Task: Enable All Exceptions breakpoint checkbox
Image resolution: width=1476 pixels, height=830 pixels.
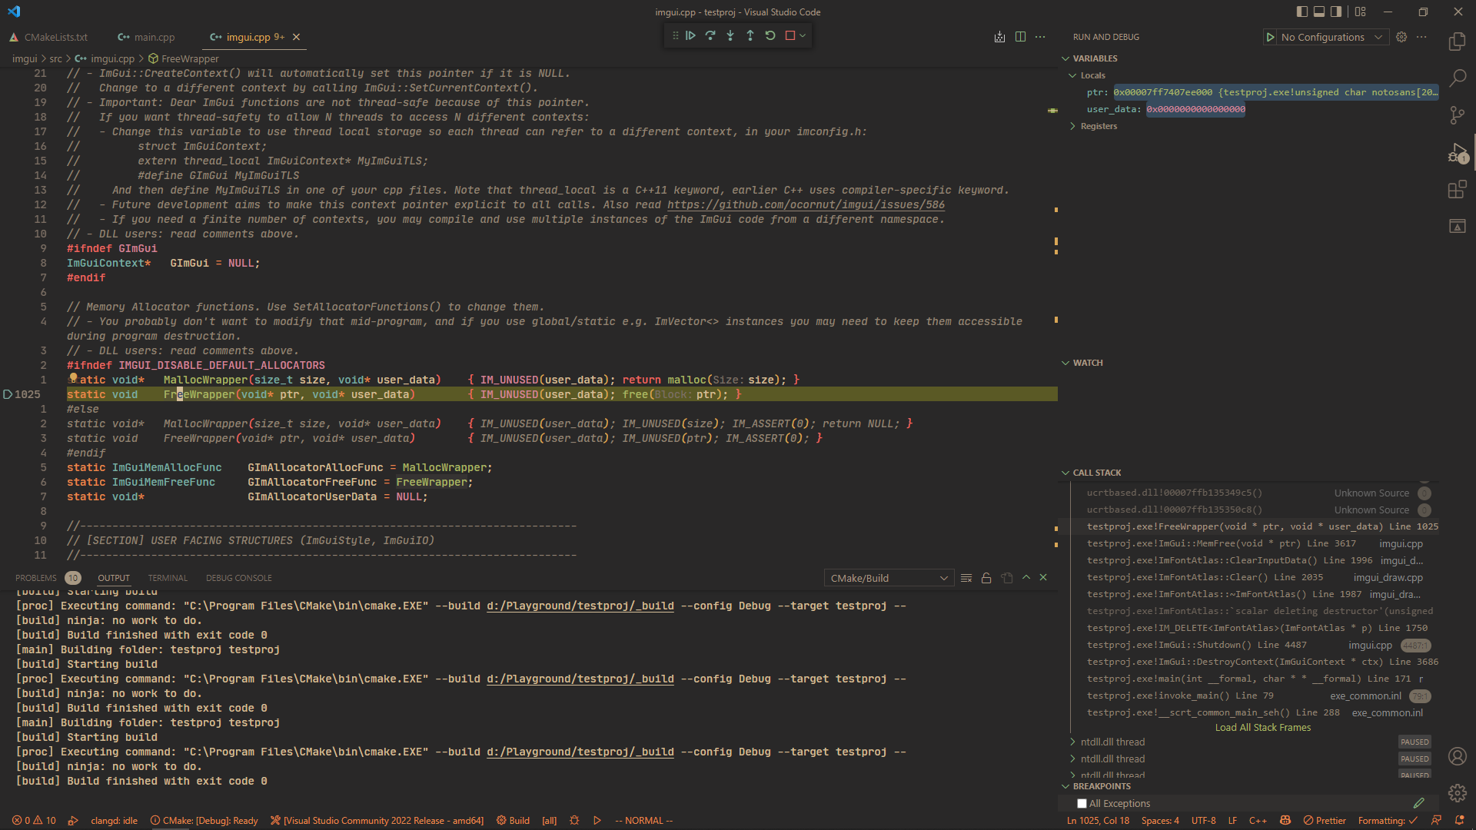Action: [1082, 804]
